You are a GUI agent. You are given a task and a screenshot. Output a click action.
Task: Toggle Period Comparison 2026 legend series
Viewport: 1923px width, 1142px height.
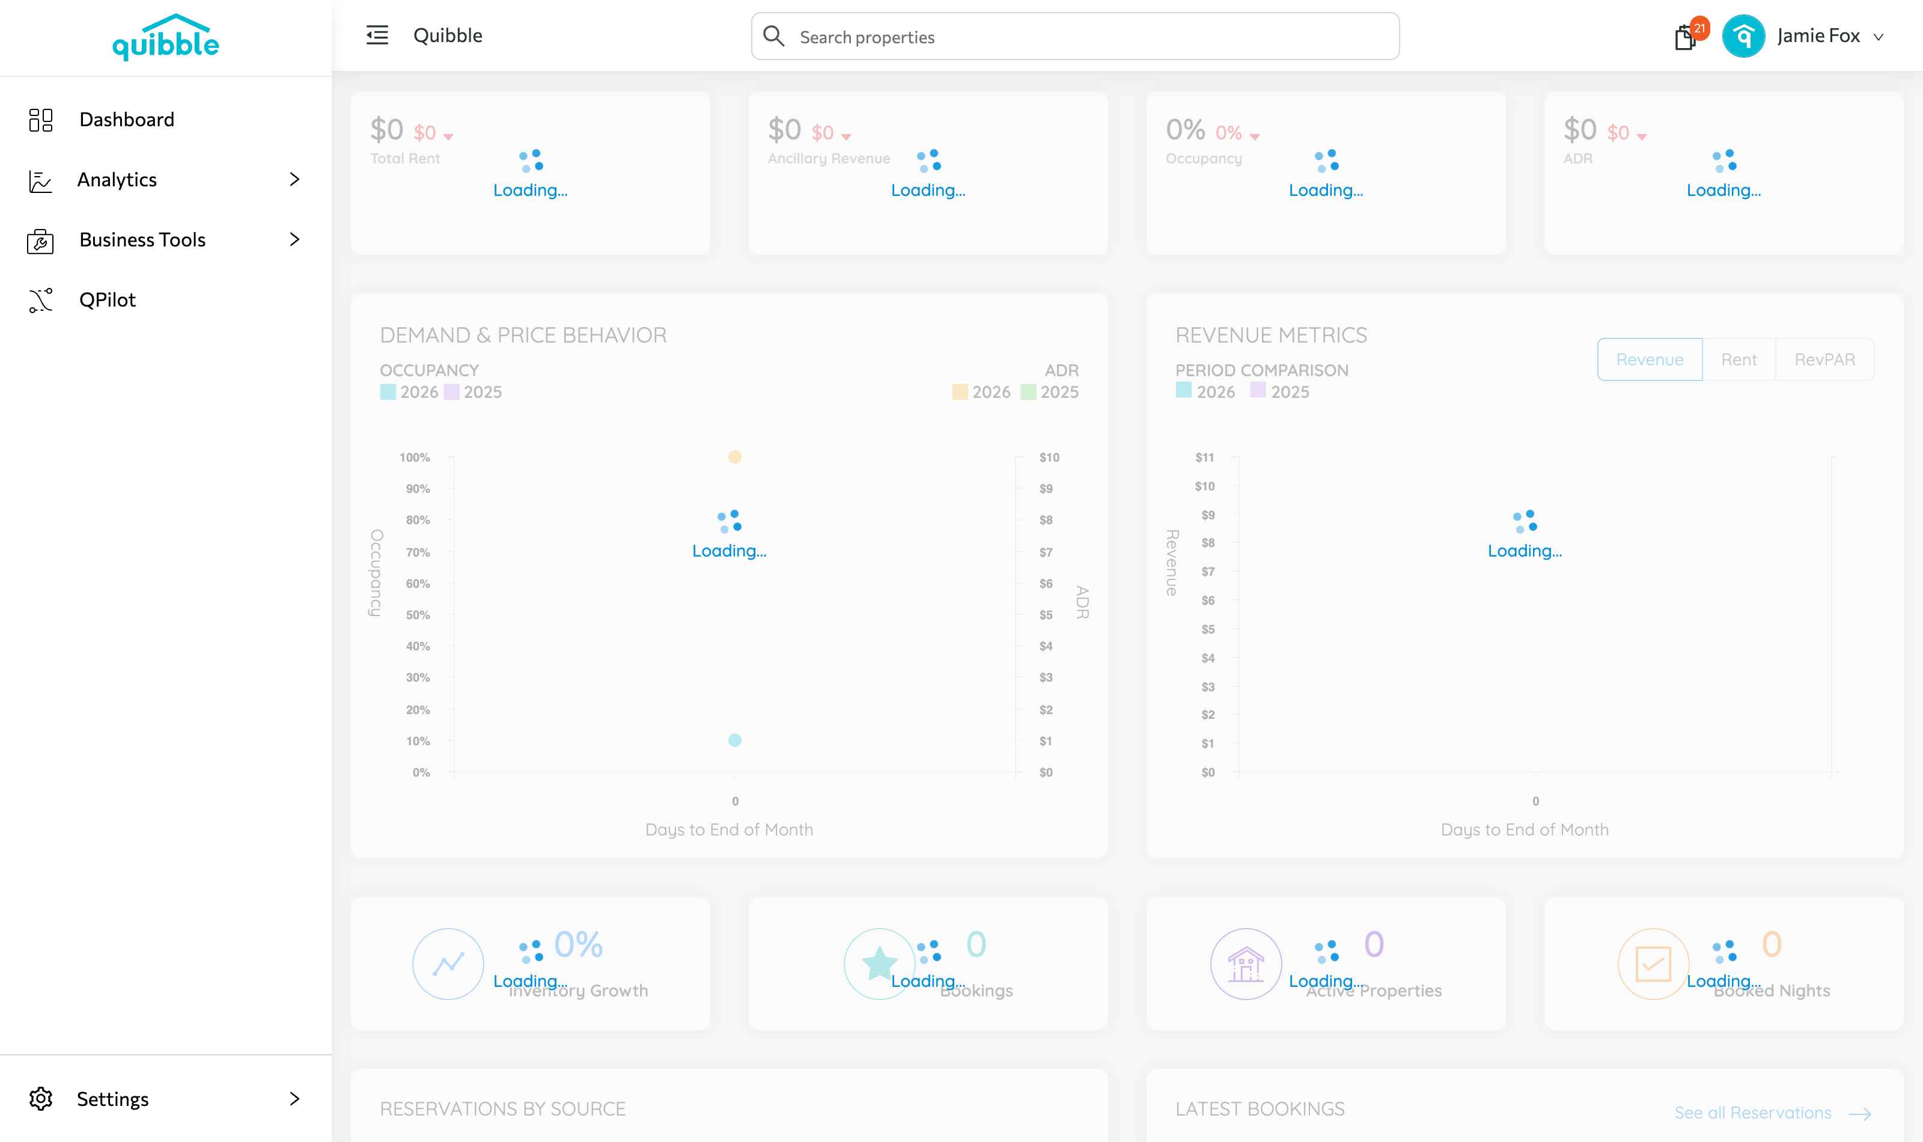(x=1205, y=391)
